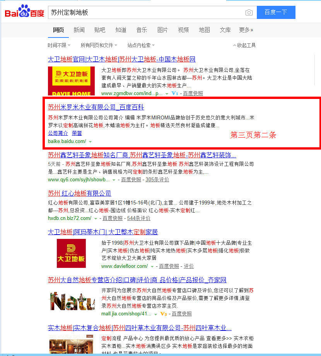The width and height of the screenshot is (321, 356).
Task: Open 百度快照 for qy6.com result
Action: [131, 180]
